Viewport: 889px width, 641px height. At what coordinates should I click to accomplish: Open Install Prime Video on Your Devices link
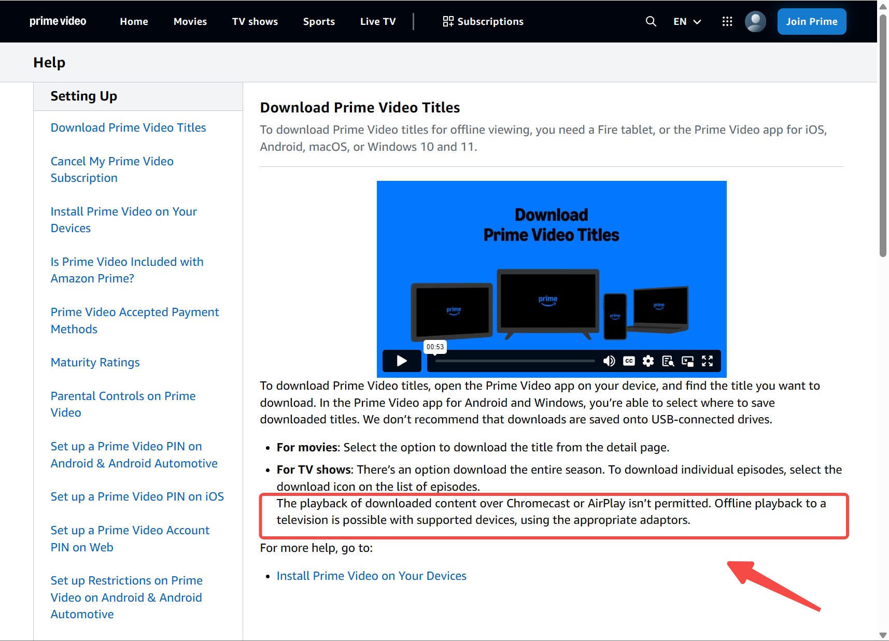[x=371, y=575]
